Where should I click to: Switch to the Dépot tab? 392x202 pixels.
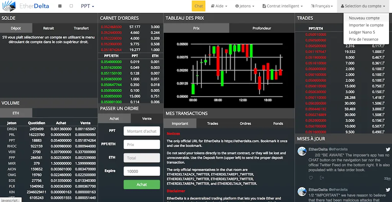click(16, 28)
